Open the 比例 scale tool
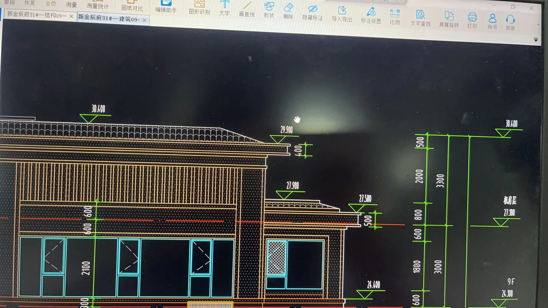Image resolution: width=548 pixels, height=308 pixels. (395, 17)
